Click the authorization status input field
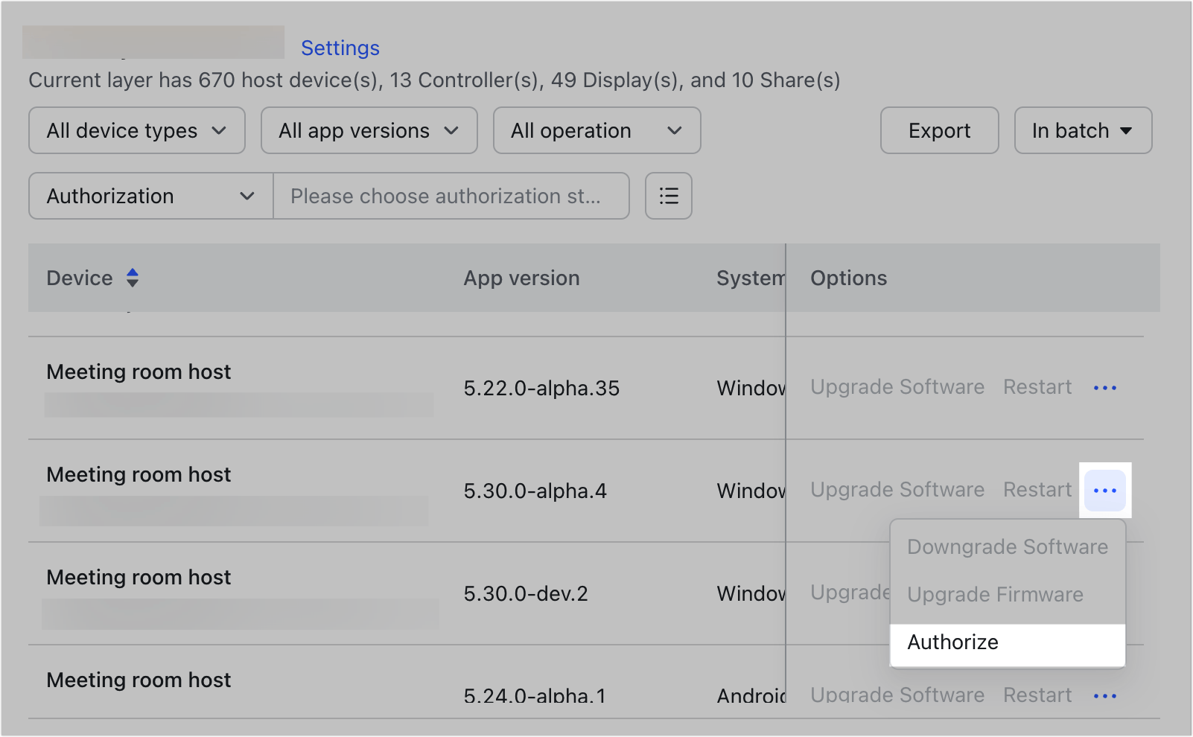1193x737 pixels. point(451,196)
